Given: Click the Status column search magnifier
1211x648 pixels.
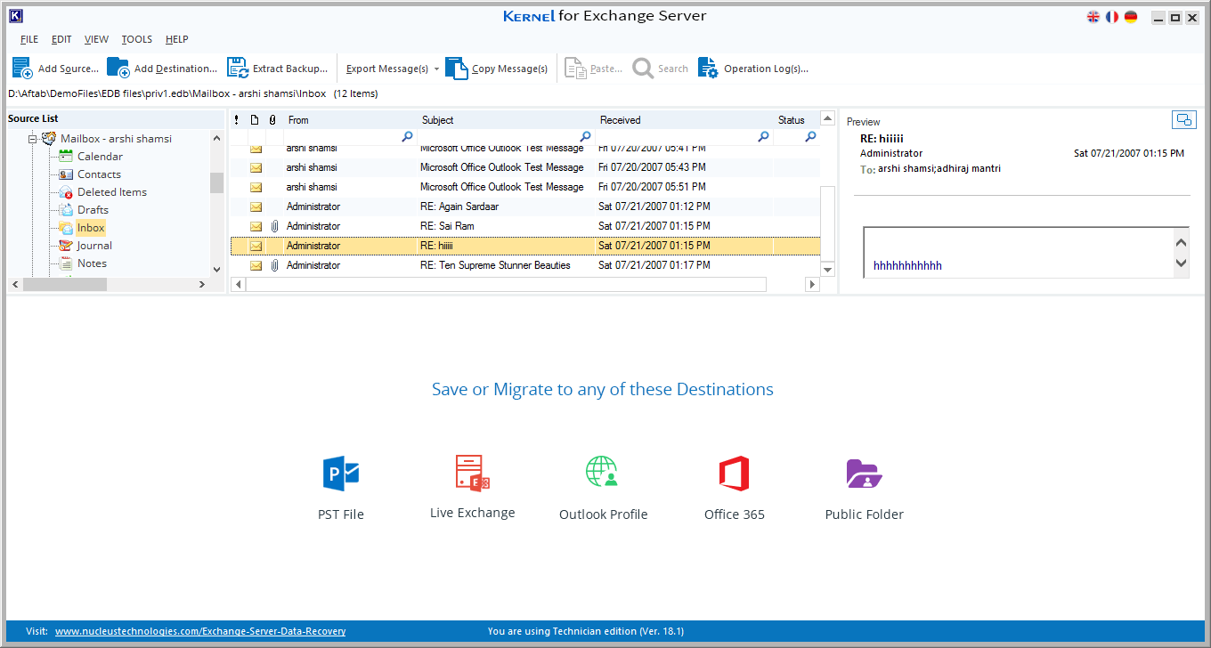Looking at the screenshot, I should tap(810, 137).
